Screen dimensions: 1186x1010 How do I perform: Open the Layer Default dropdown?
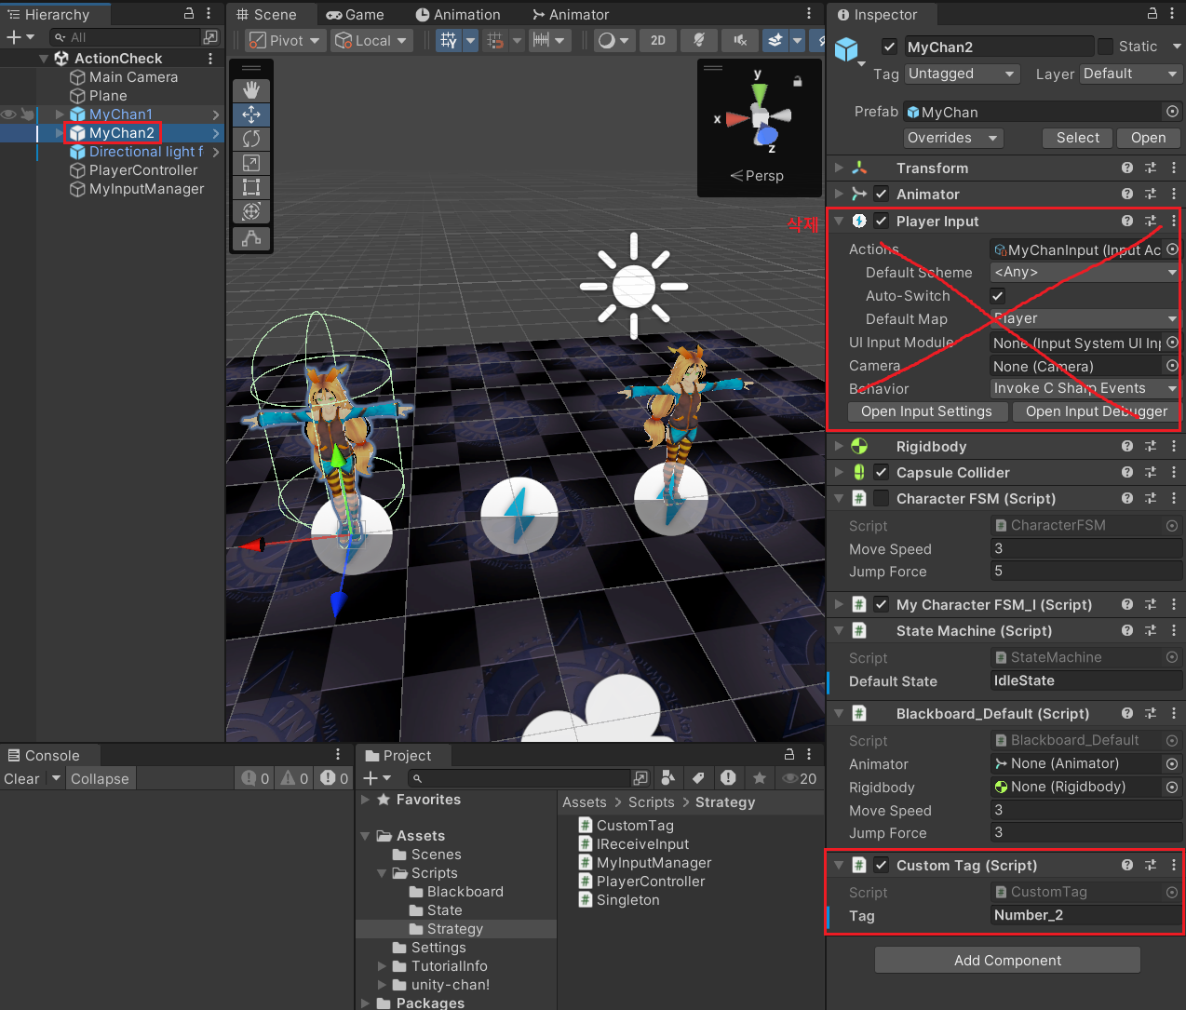click(x=1129, y=74)
